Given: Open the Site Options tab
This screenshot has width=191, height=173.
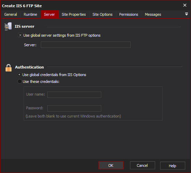Looking at the screenshot, I should 102,14.
